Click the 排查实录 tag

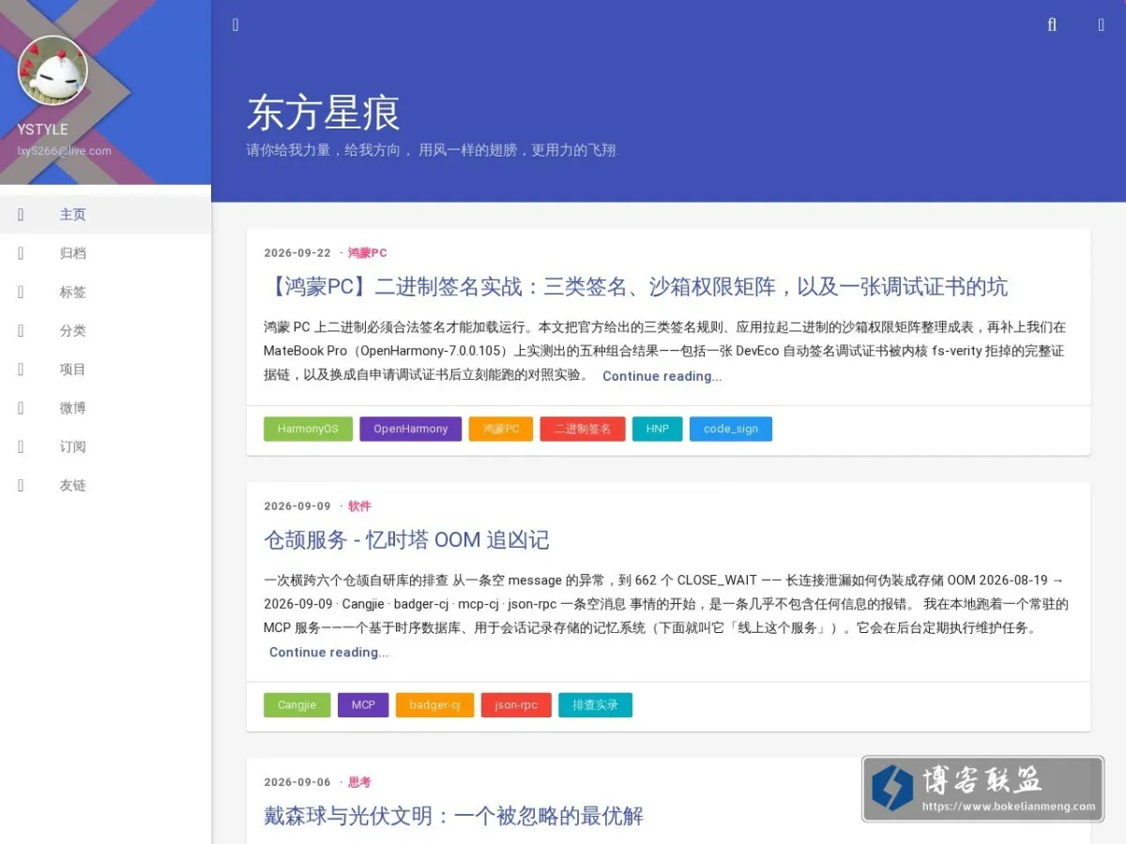click(595, 704)
